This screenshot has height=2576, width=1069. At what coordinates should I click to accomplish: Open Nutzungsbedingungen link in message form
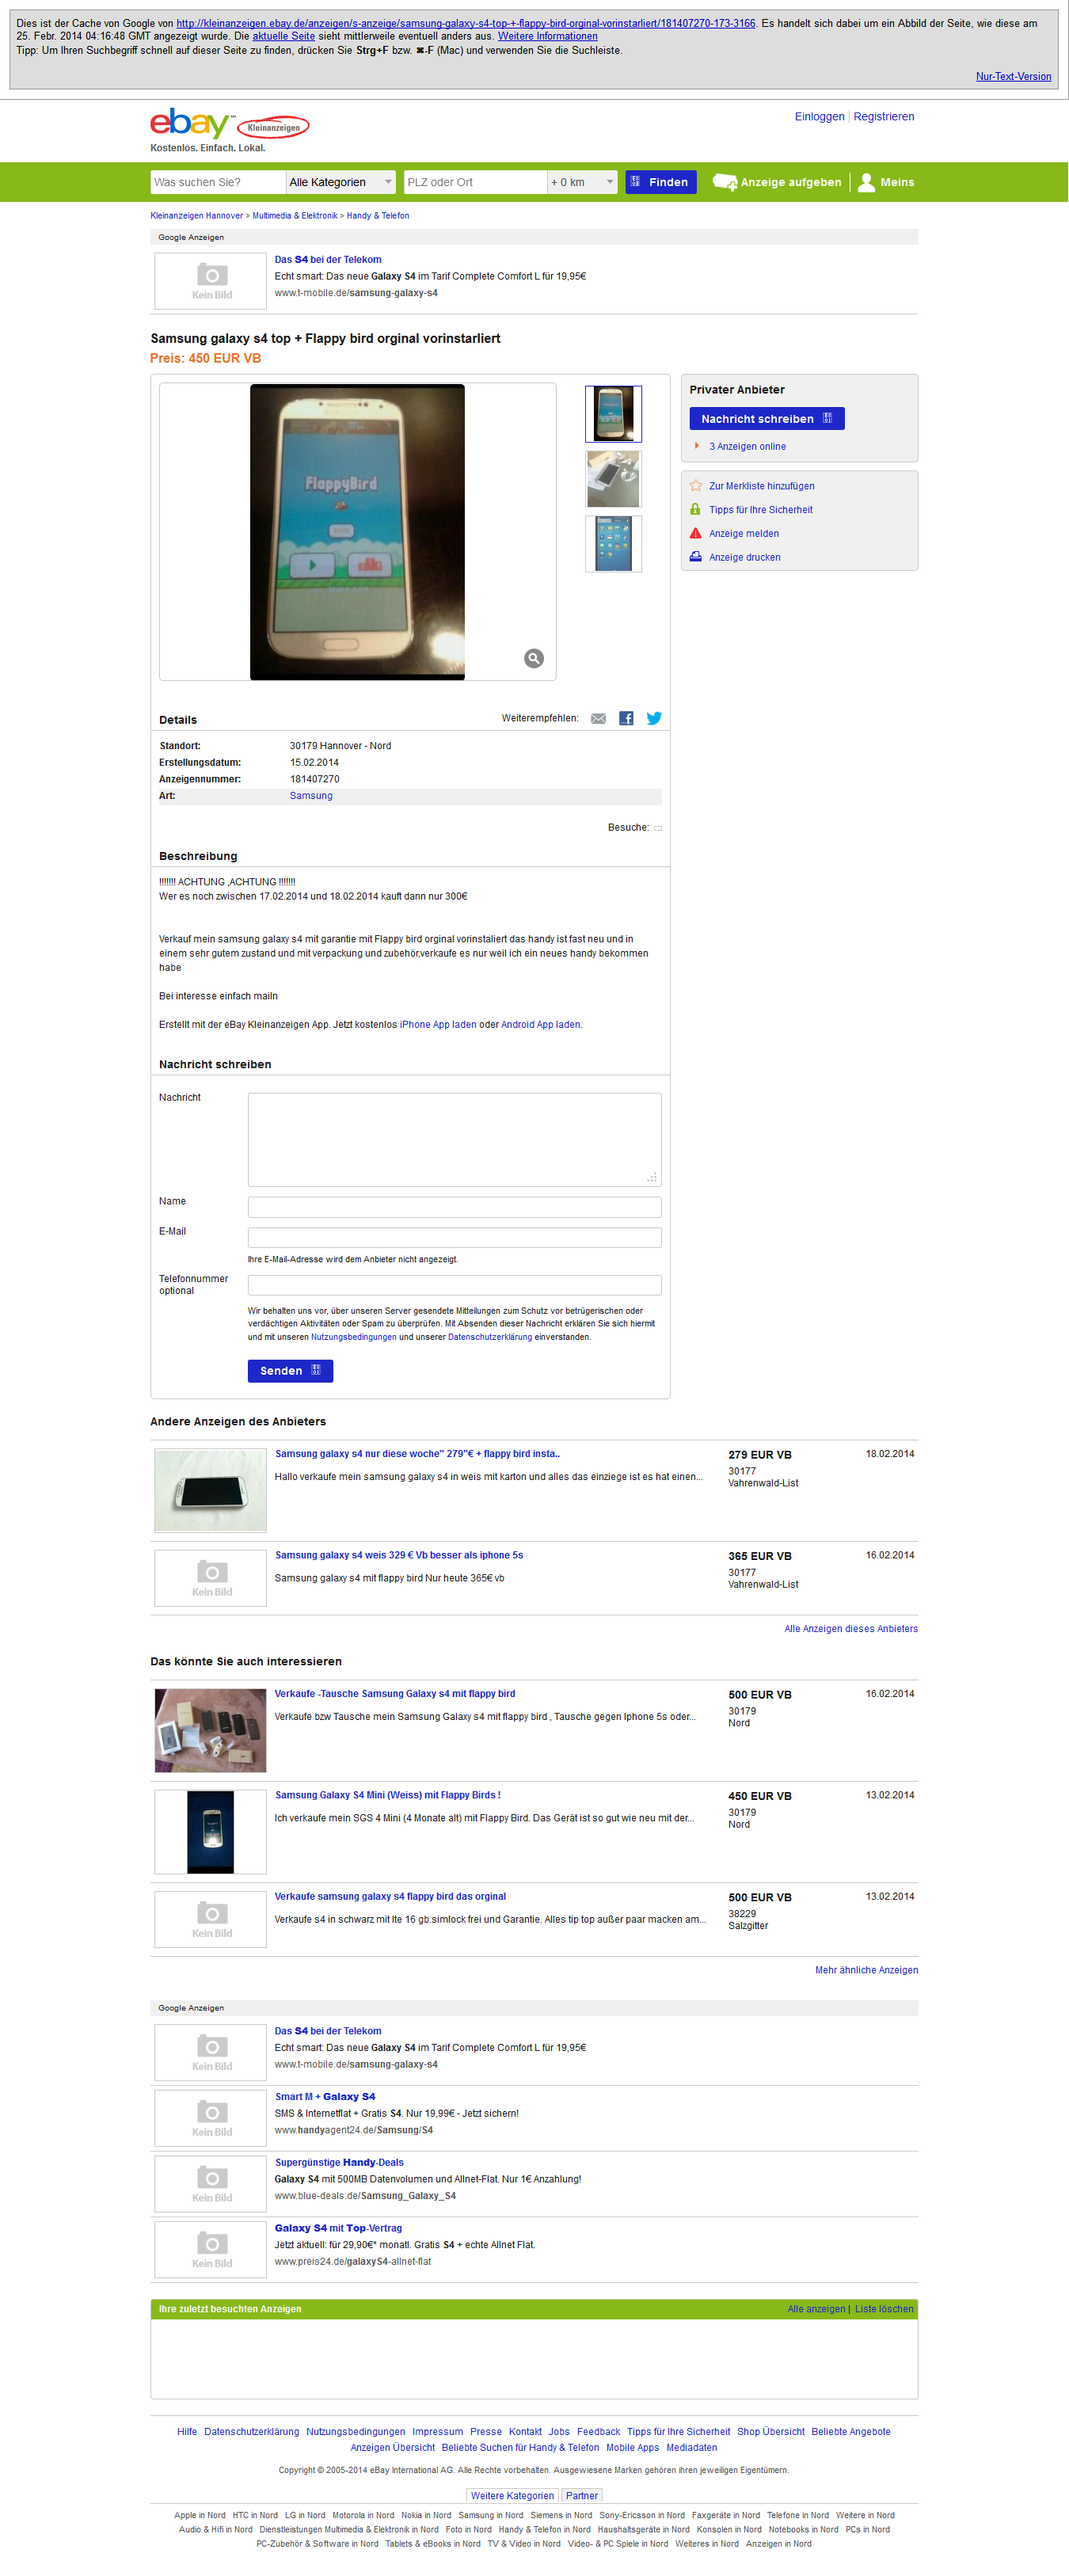[x=353, y=1337]
